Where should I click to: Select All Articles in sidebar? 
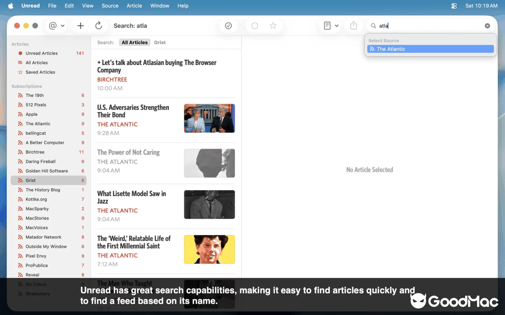(x=49, y=63)
